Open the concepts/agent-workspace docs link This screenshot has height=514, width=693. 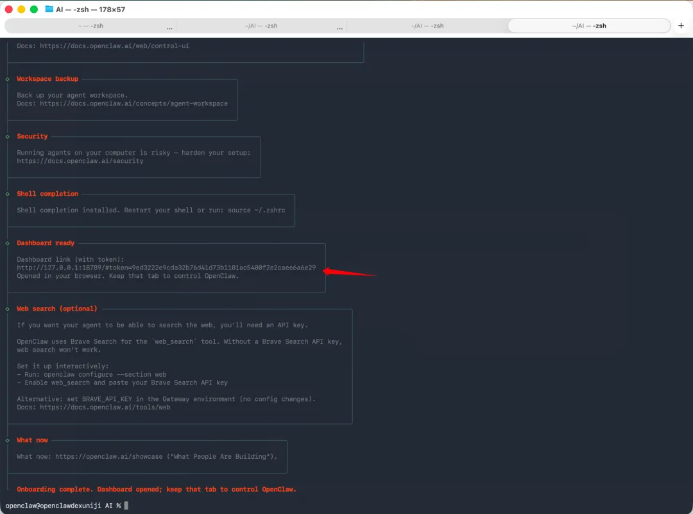[x=134, y=103]
